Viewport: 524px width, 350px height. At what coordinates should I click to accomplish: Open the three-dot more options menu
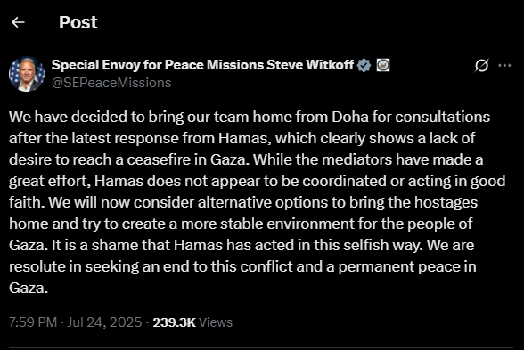pos(504,66)
